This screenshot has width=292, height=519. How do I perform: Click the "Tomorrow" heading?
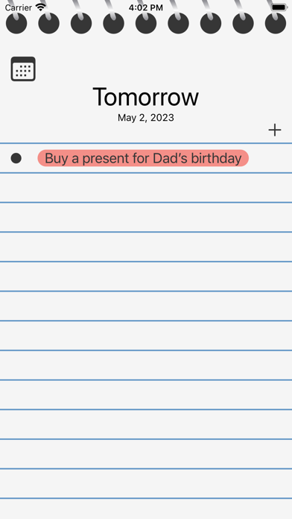pyautogui.click(x=146, y=97)
